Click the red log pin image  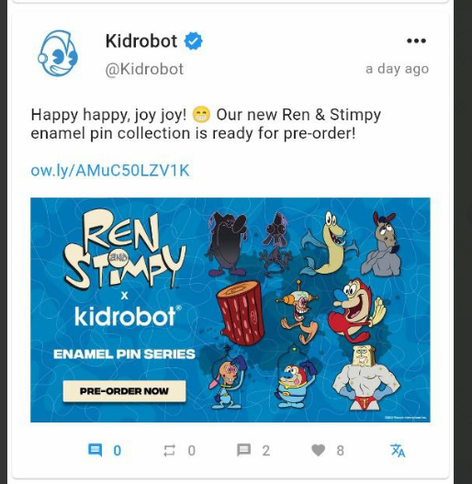coord(241,312)
